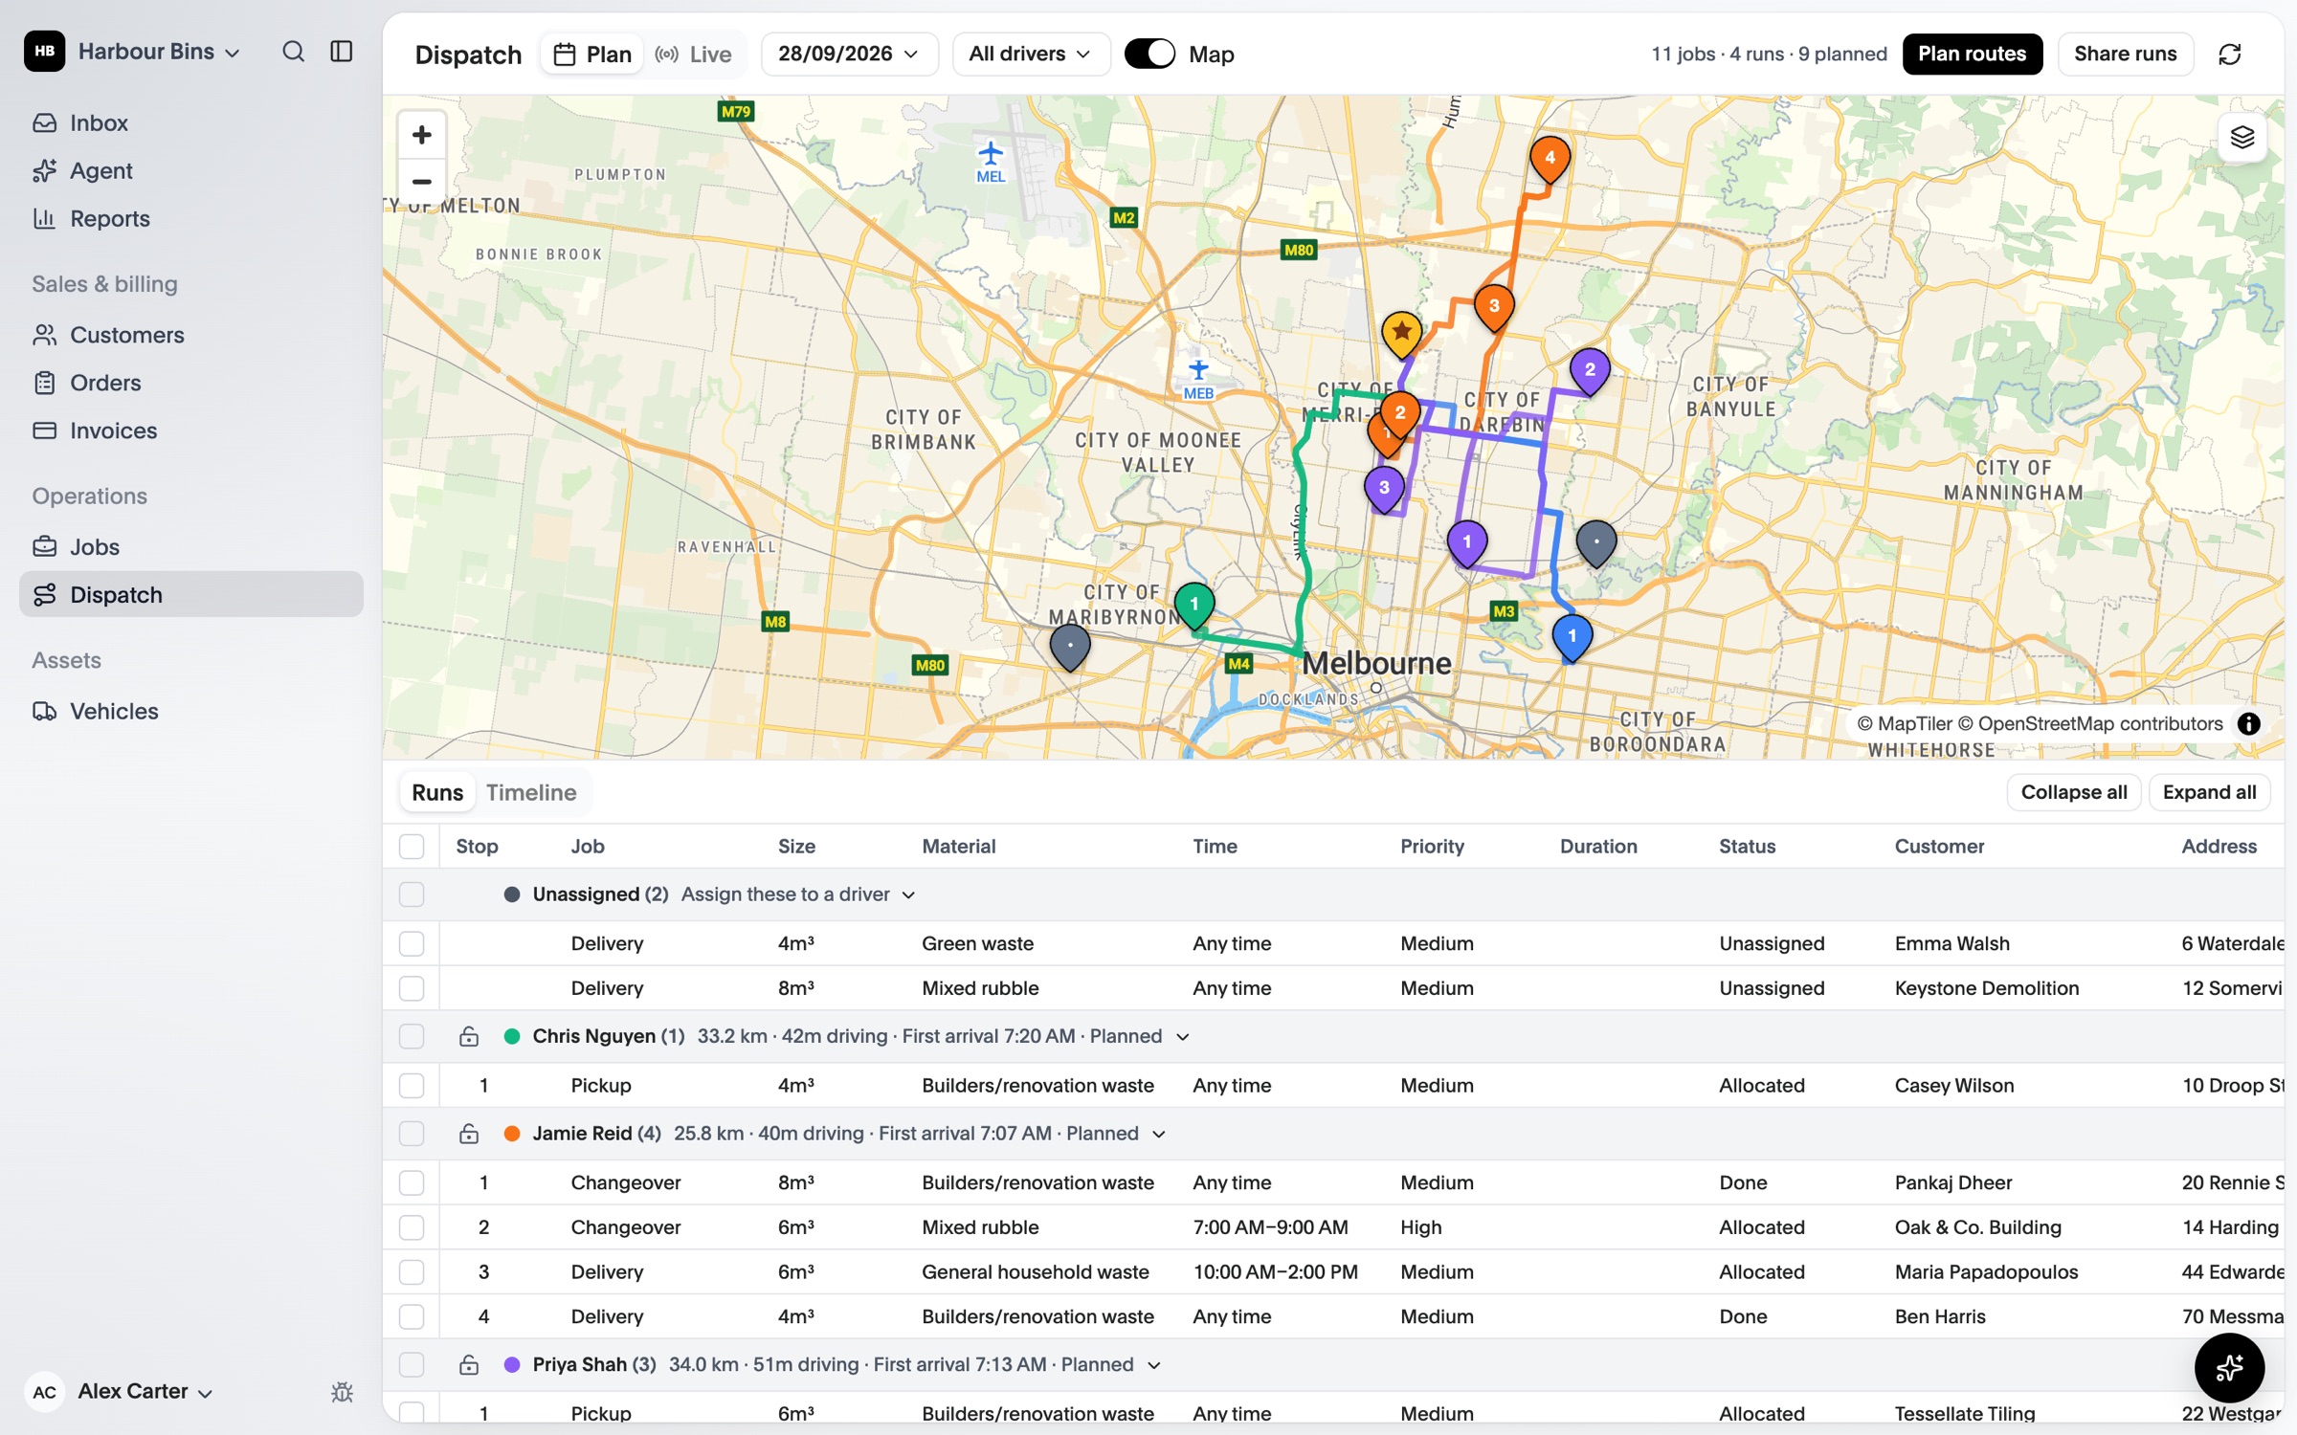The image size is (2297, 1435).
Task: Open Alex Carter account menu
Action: [x=121, y=1392]
